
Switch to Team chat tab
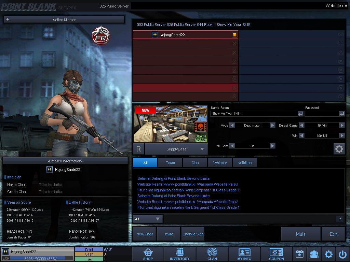click(170, 163)
